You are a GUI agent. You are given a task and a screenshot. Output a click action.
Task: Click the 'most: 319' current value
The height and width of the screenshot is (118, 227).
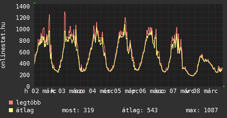[78, 110]
